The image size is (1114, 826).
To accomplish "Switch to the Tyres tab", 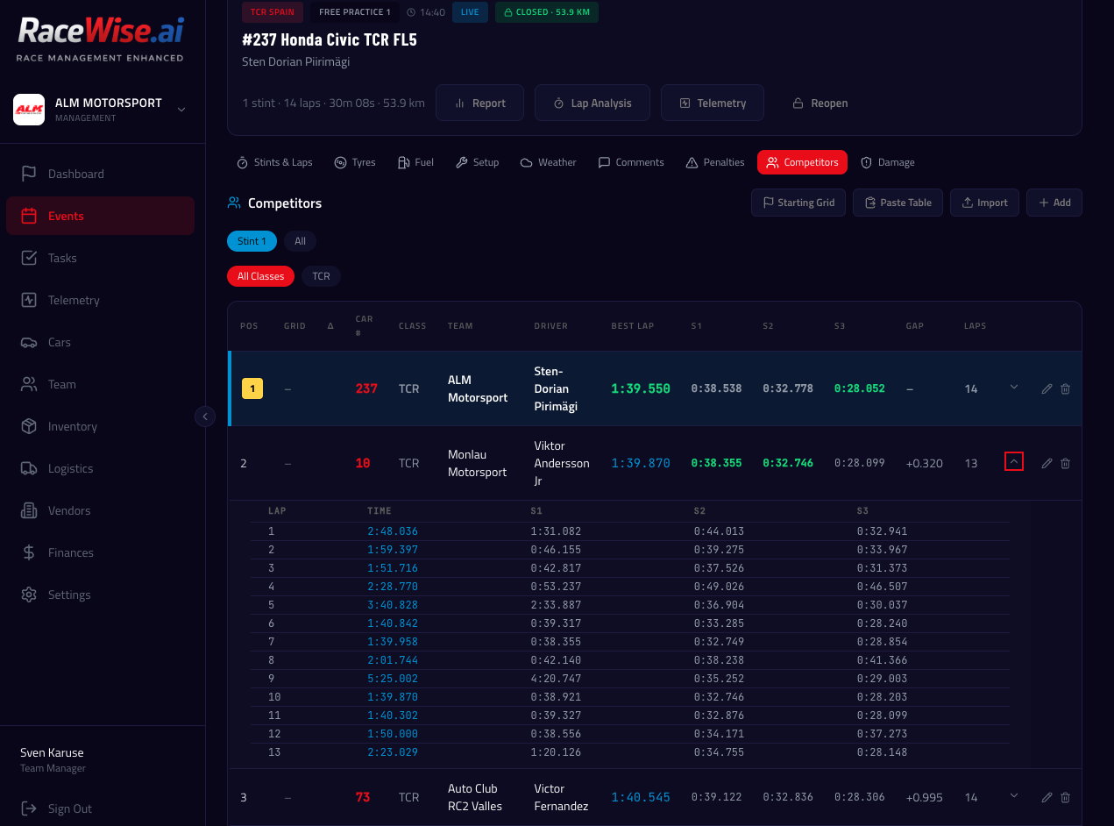I will tap(355, 162).
